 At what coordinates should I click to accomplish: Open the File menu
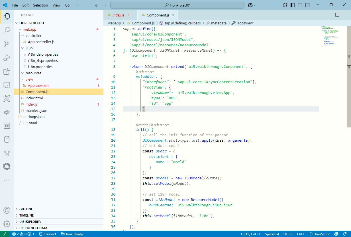pos(15,5)
